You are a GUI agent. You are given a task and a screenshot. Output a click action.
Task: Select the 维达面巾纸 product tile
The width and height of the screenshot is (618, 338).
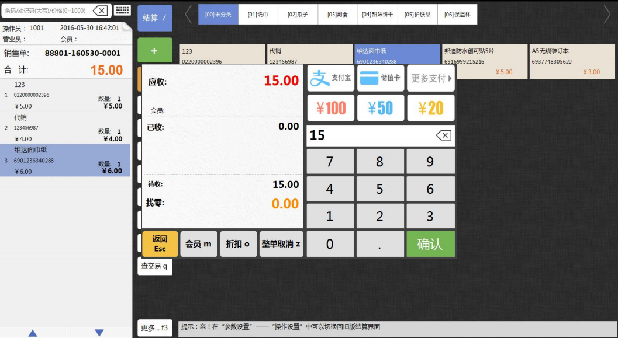tap(398, 54)
